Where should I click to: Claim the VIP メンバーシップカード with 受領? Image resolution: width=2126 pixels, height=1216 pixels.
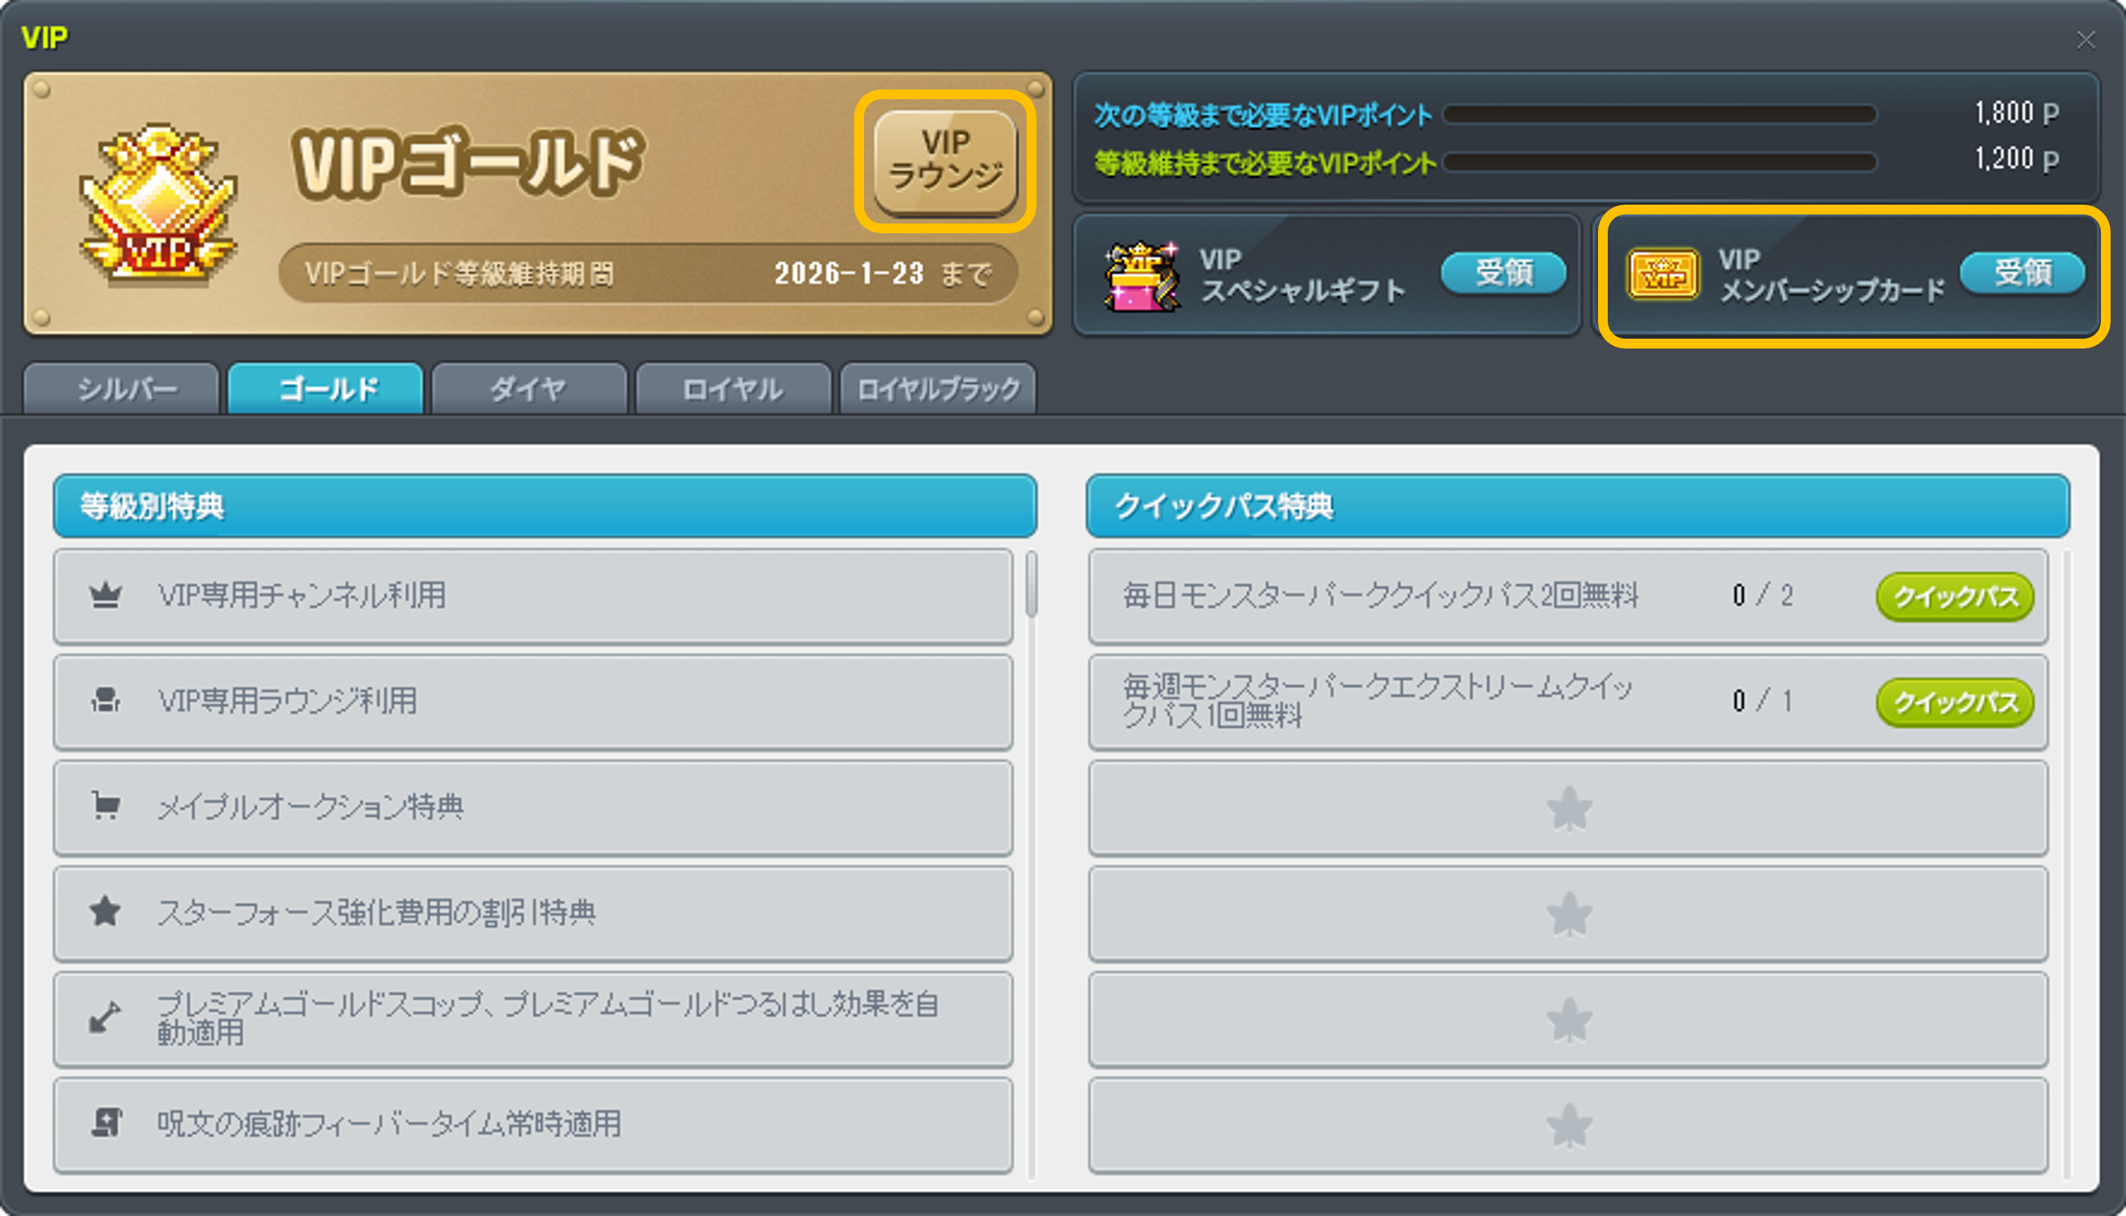click(x=2023, y=272)
